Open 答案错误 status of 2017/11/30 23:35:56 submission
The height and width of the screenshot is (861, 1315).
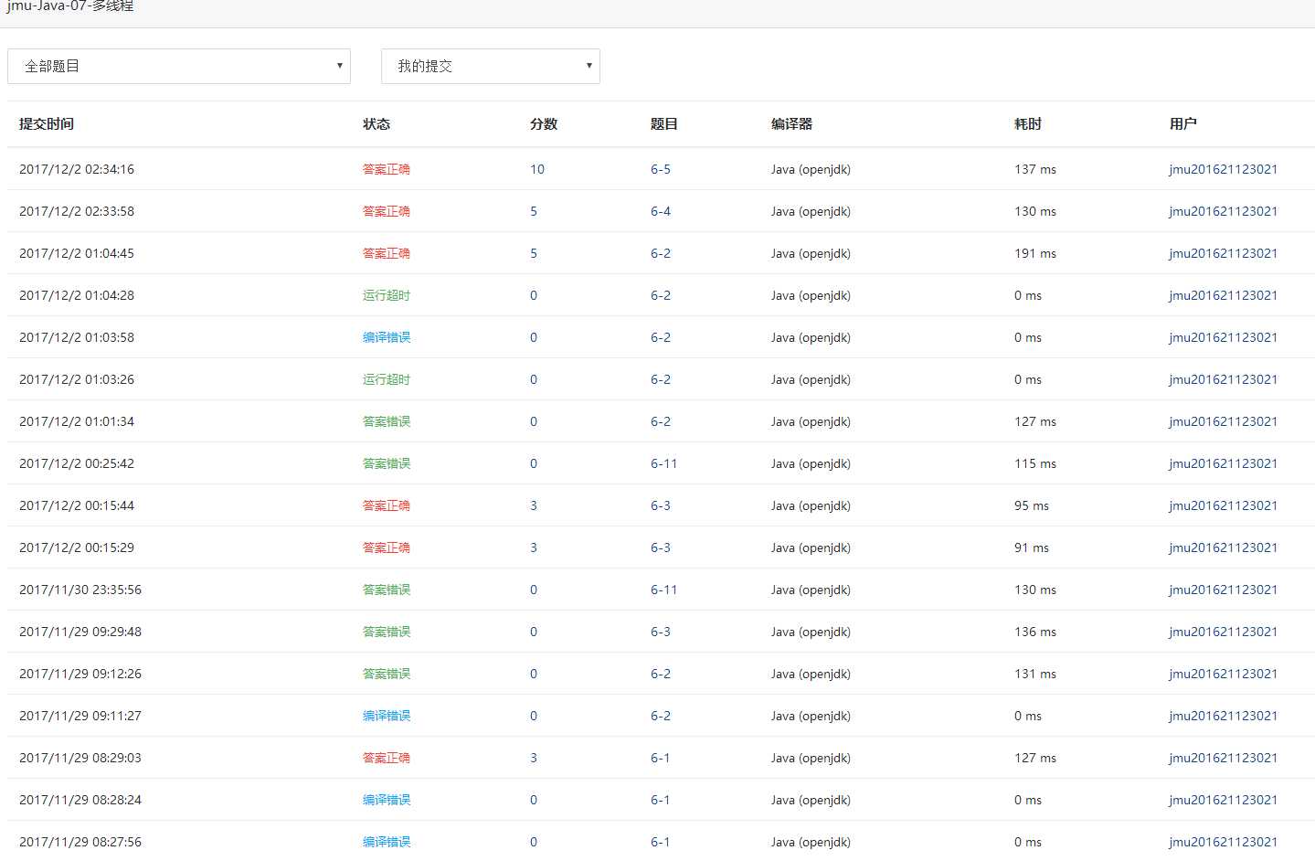387,590
